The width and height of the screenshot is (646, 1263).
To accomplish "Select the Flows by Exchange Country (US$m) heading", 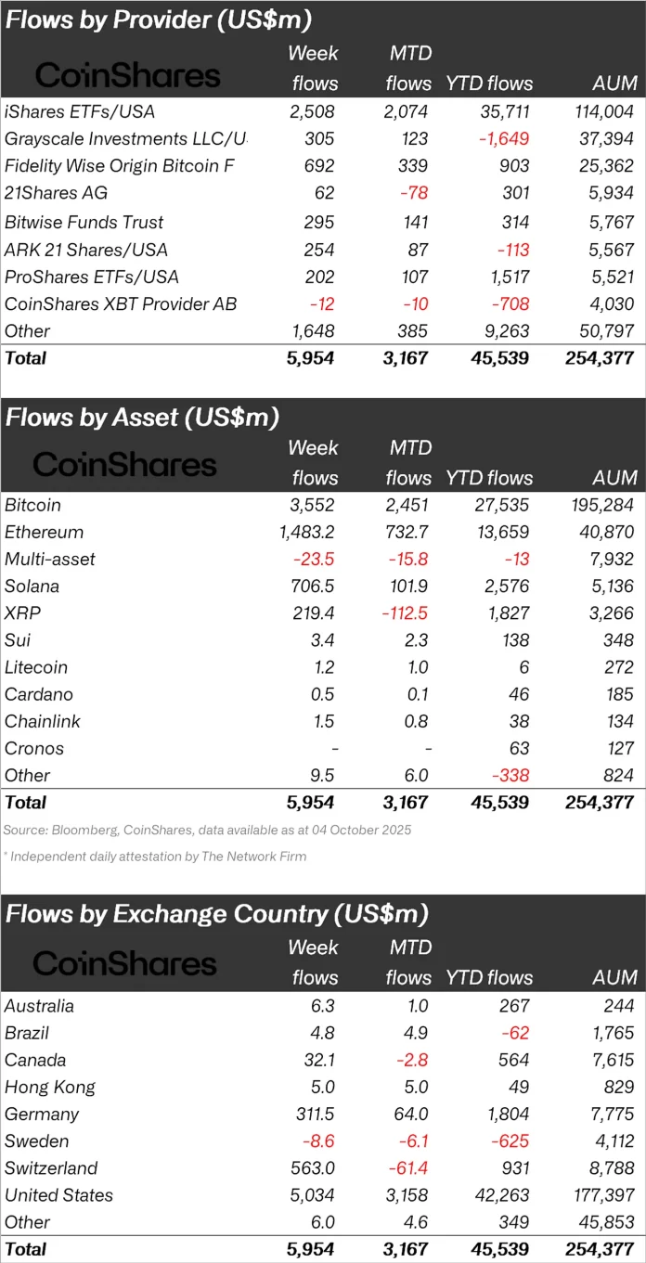I will pyautogui.click(x=217, y=914).
